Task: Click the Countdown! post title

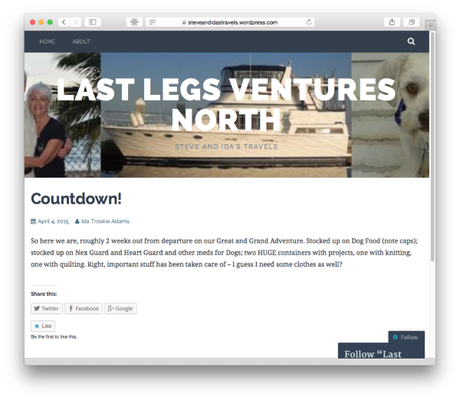Action: click(x=76, y=198)
